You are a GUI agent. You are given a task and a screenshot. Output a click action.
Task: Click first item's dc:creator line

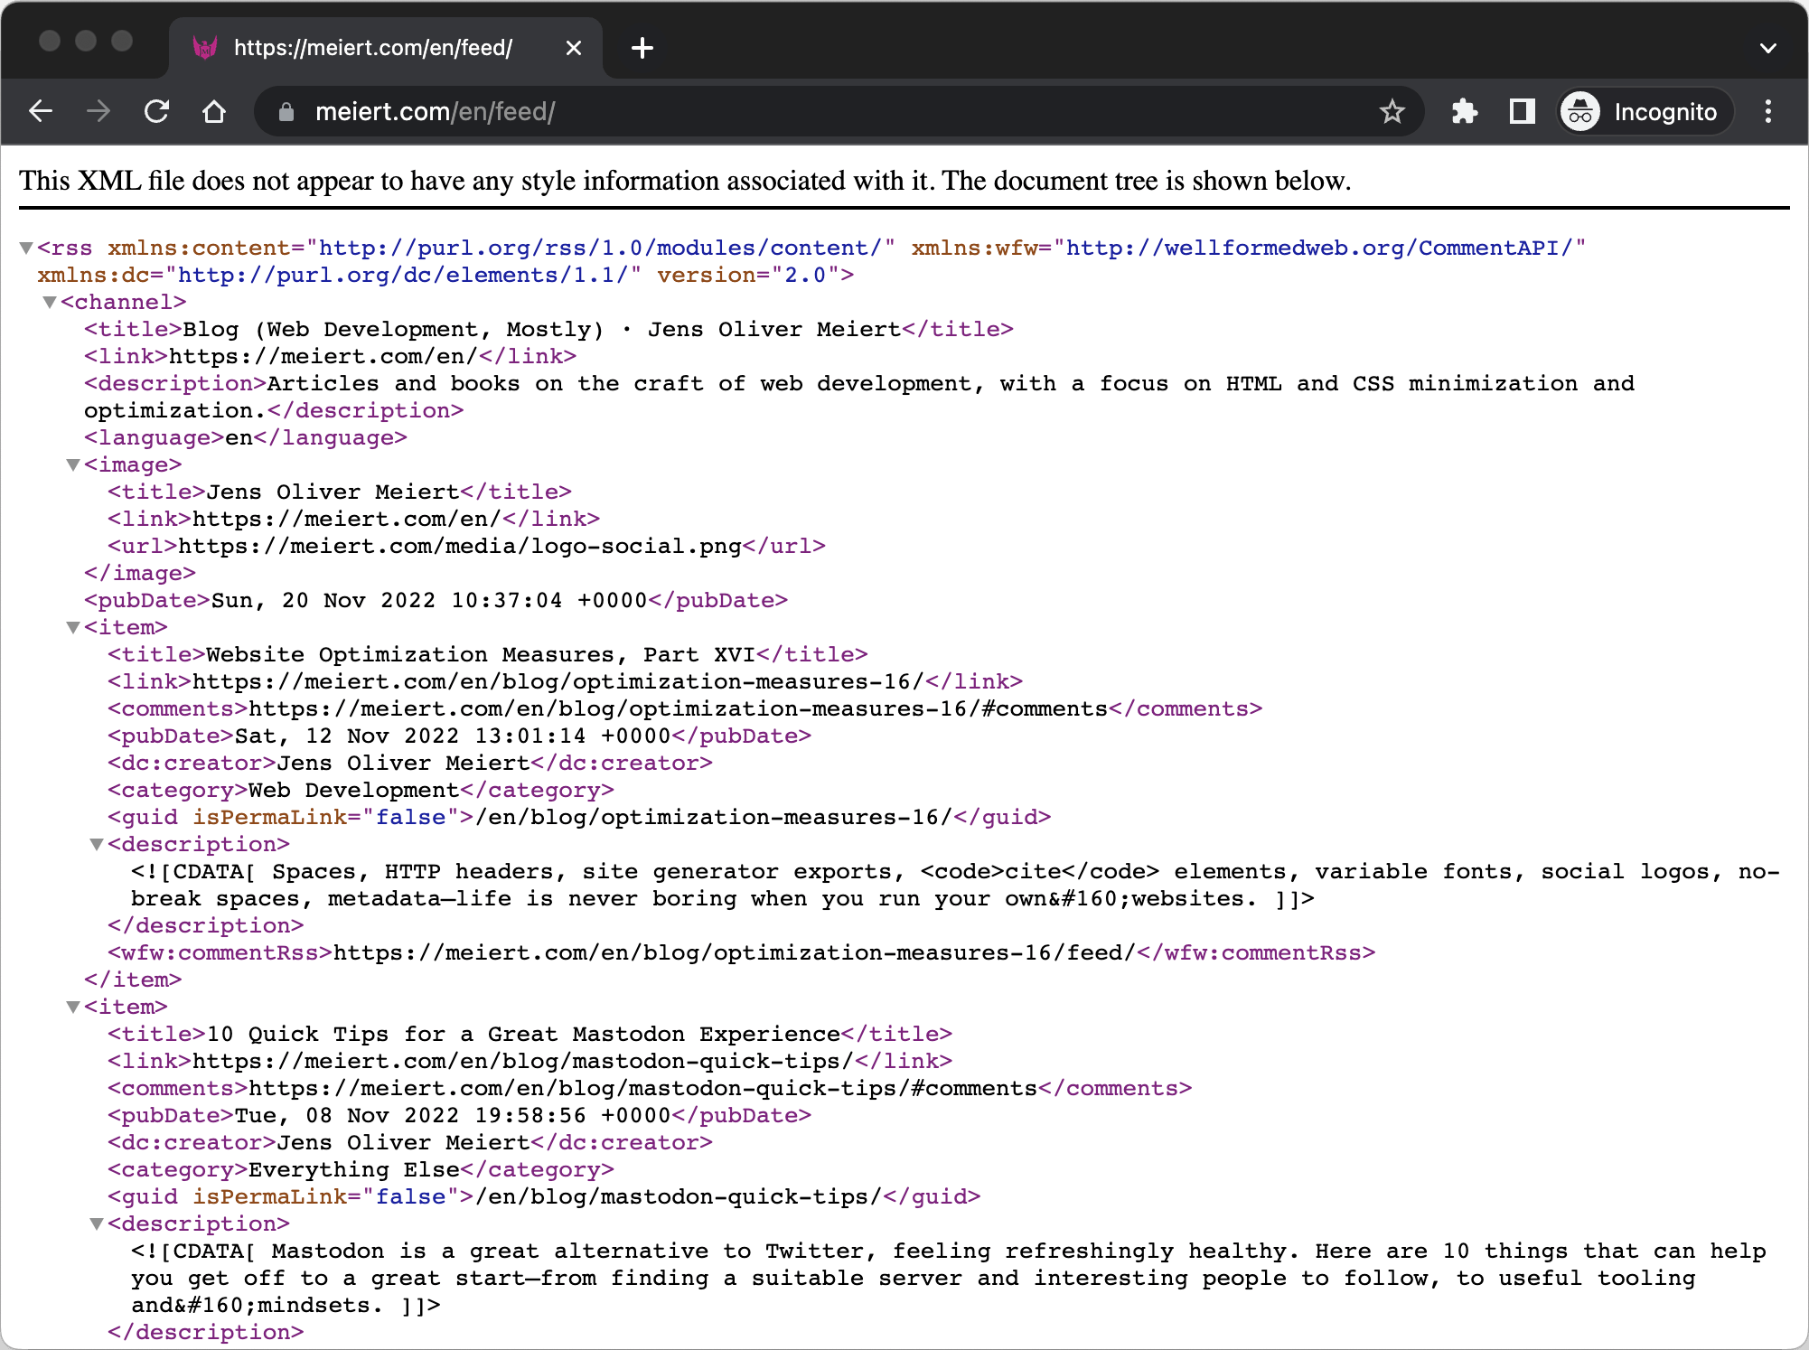(x=410, y=763)
